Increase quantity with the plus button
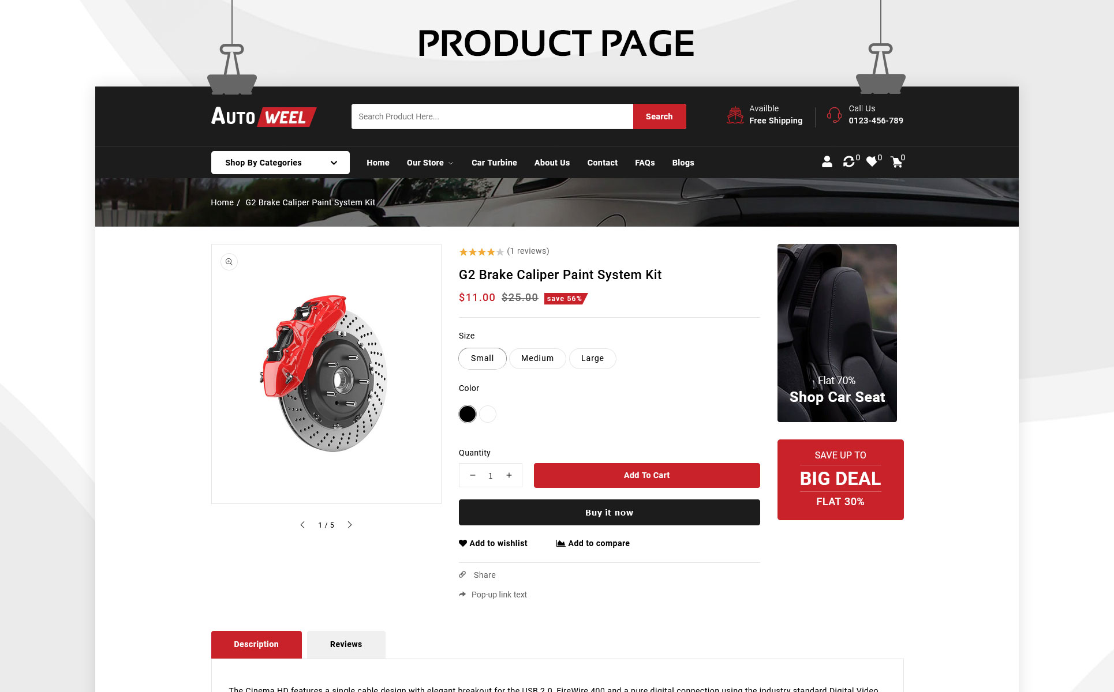The image size is (1114, 692). coord(509,475)
